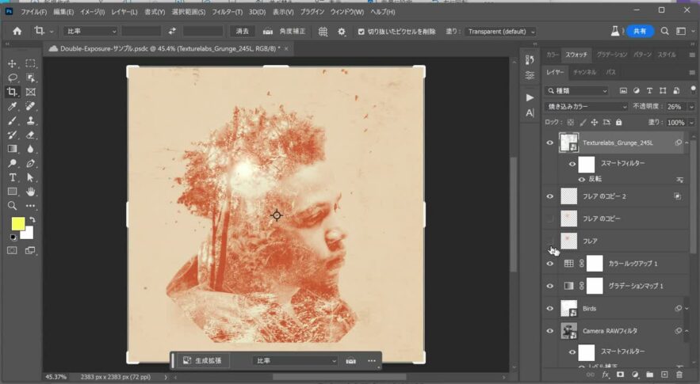This screenshot has height=384, width=700.
Task: Hide the Camera RAWフィルタ layer
Action: point(550,331)
